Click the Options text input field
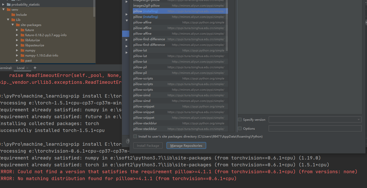The image size is (367, 188). (x=315, y=129)
